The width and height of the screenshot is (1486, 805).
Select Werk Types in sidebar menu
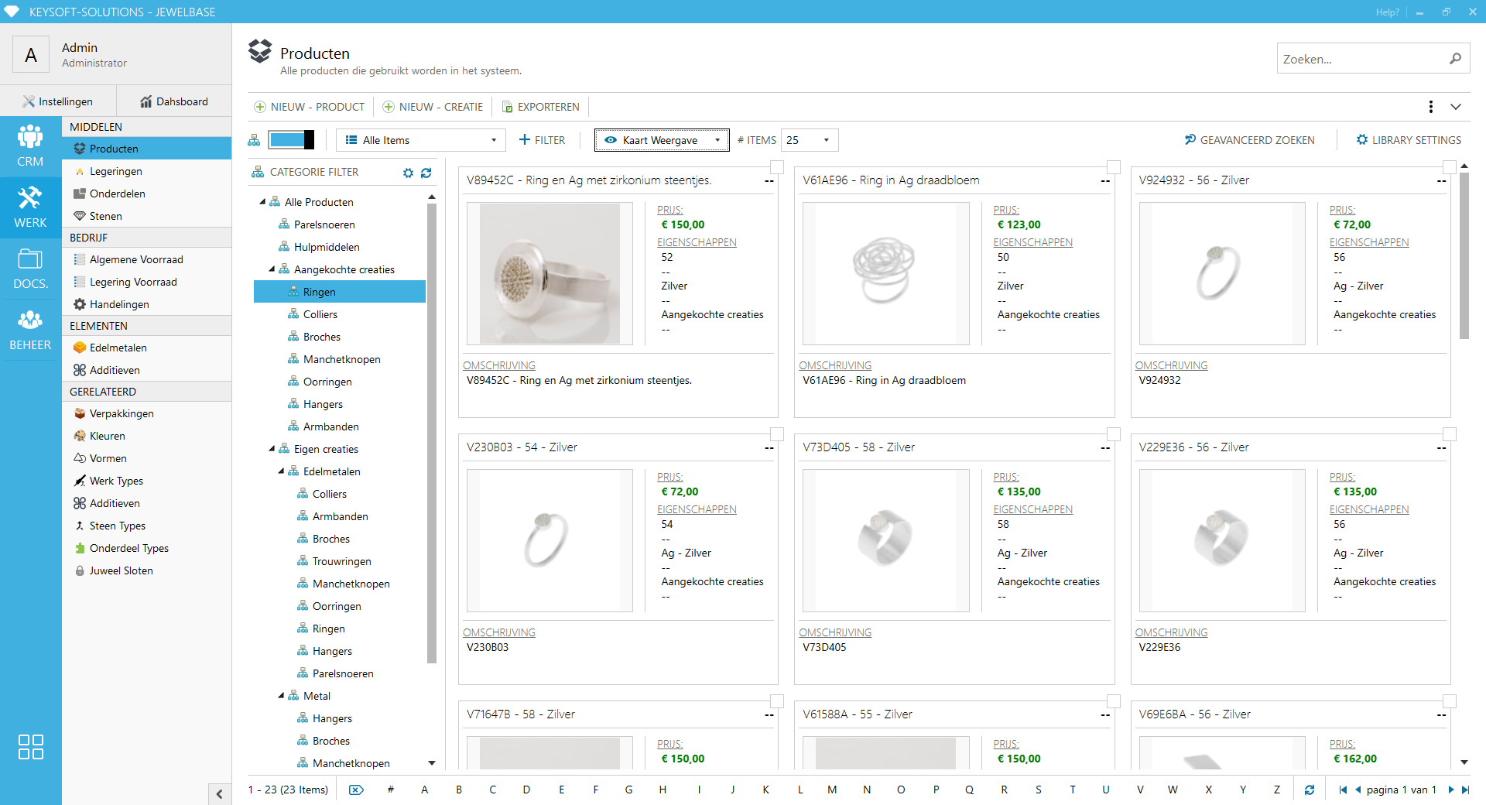[146, 481]
